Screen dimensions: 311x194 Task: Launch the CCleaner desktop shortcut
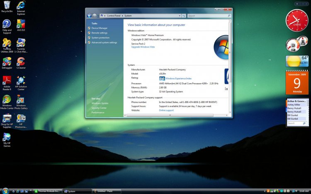pos(21,63)
